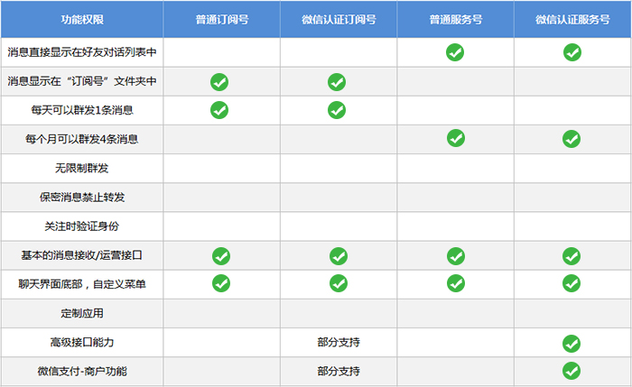
Task: Click 微信认证订阅号 checkmark in 聊天界面底部,自定义菜单 row
Action: [339, 283]
